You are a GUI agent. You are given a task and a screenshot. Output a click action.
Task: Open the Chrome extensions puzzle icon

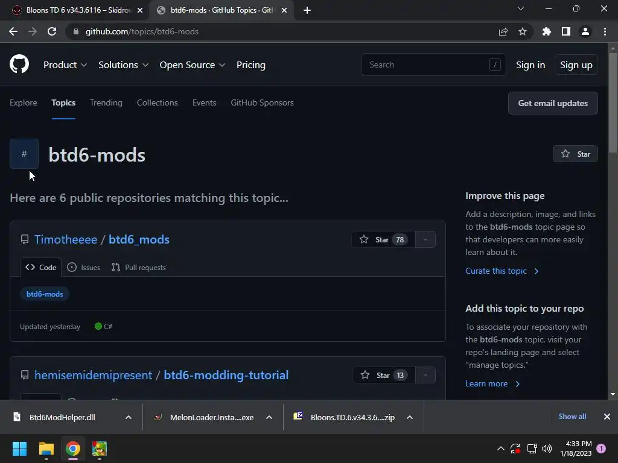coord(547,31)
